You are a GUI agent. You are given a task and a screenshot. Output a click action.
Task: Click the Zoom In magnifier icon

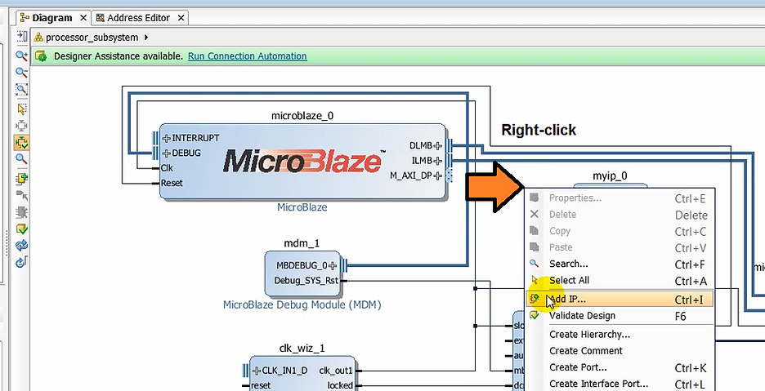22,56
